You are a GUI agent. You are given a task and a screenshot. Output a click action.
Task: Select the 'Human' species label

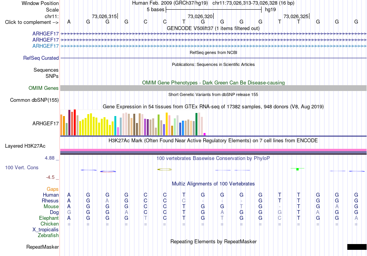pyautogui.click(x=51, y=195)
